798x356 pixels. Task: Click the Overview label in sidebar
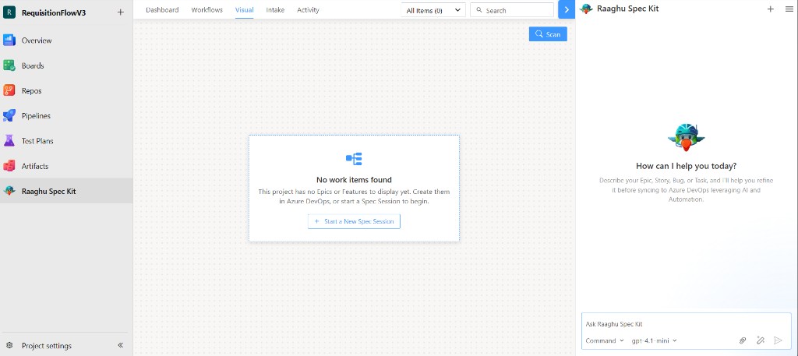click(x=37, y=41)
